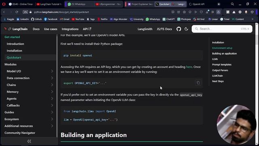Expand Model I/O sidebar section
Image resolution: width=259 pixels, height=146 pixels.
[x=52, y=71]
